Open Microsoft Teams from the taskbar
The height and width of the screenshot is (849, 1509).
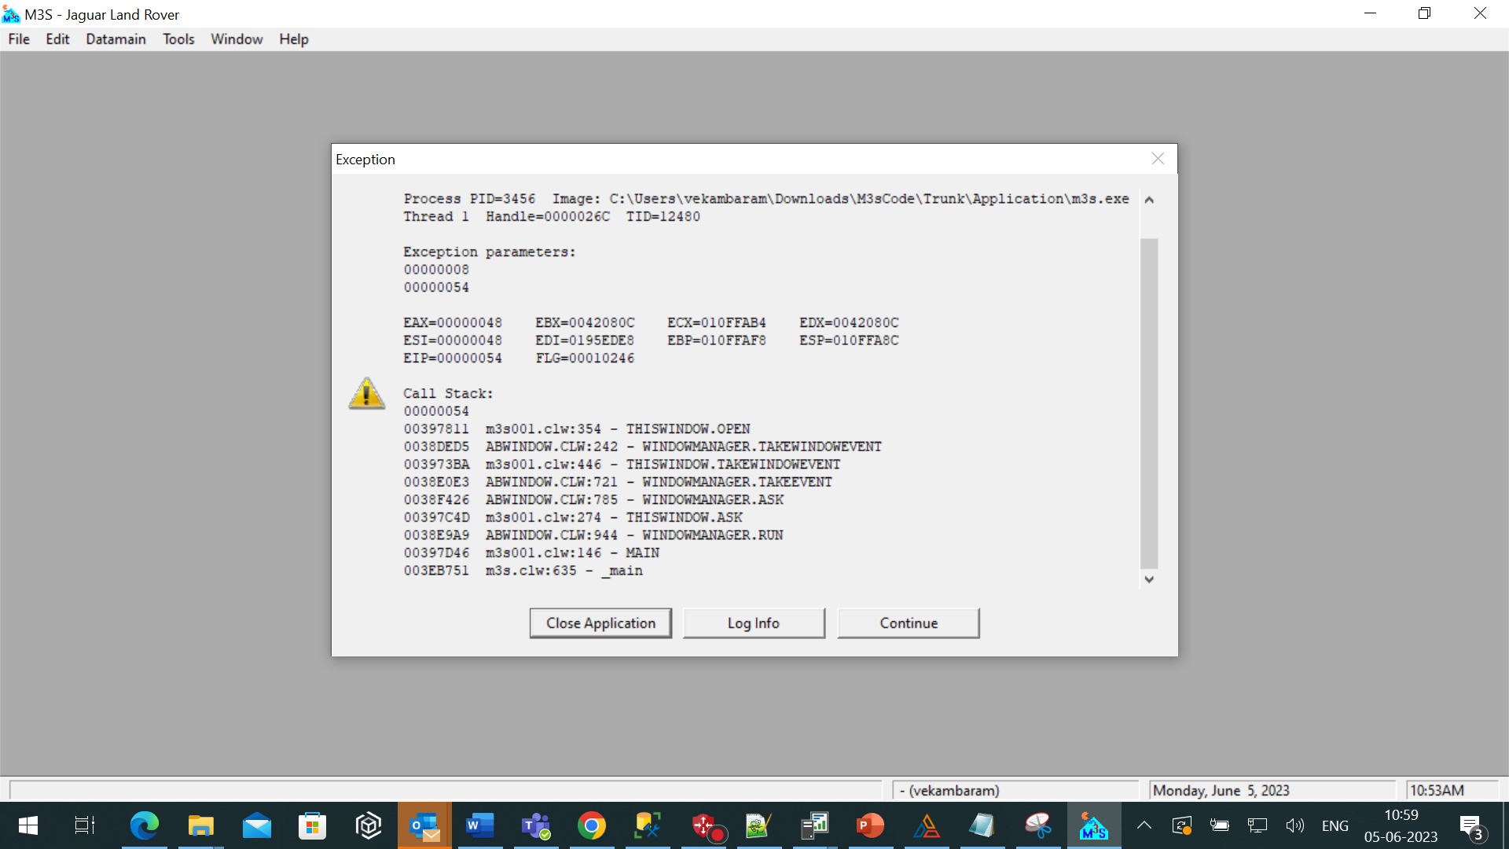click(536, 825)
